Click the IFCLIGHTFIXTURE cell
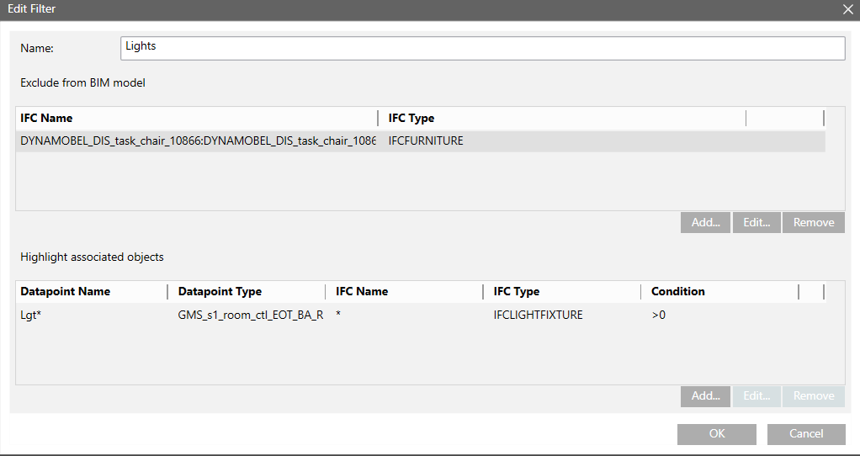The width and height of the screenshot is (860, 456). click(539, 315)
